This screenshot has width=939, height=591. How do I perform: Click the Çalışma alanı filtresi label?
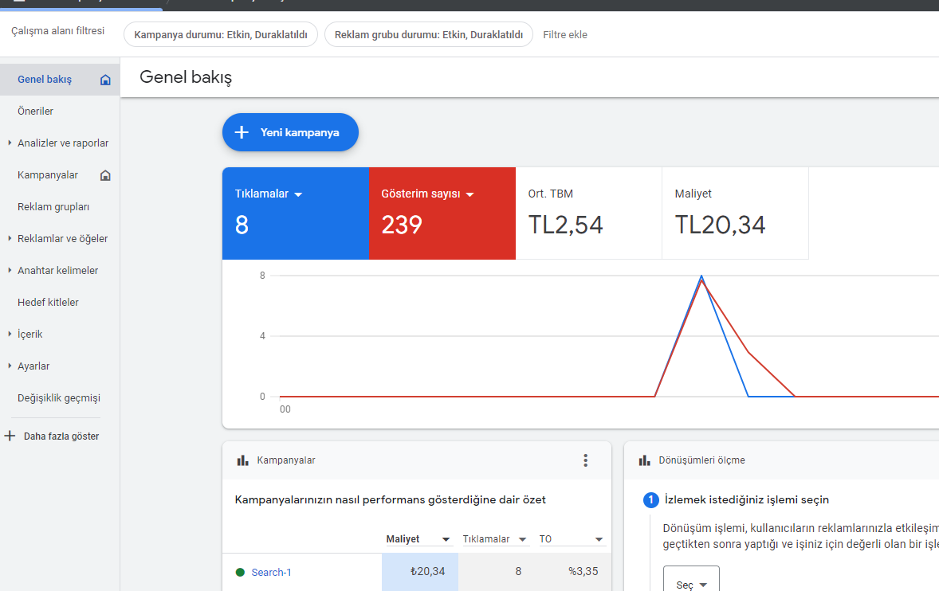(57, 31)
